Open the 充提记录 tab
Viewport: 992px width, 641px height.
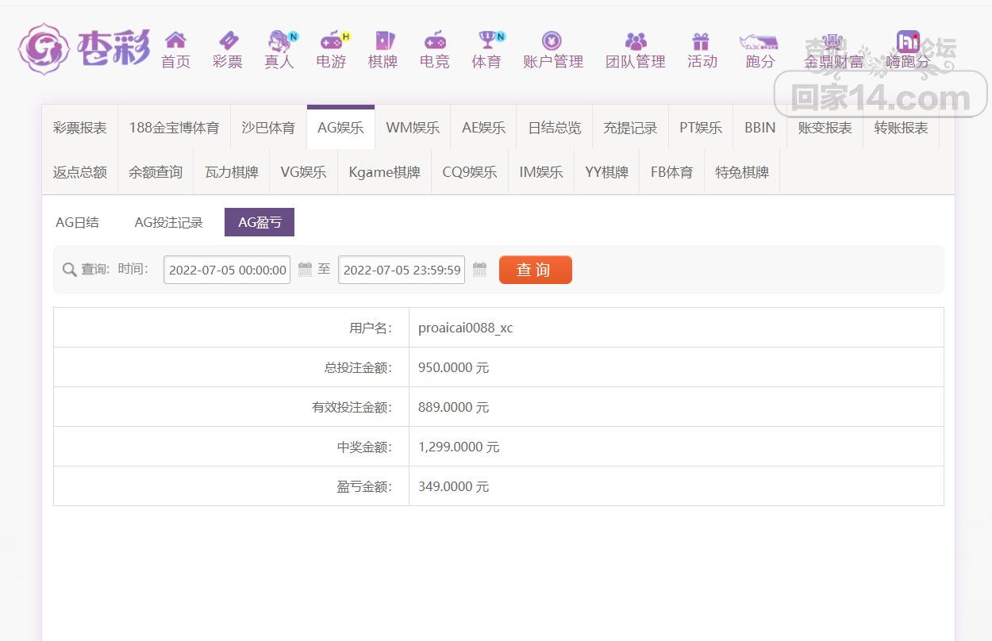[630, 128]
